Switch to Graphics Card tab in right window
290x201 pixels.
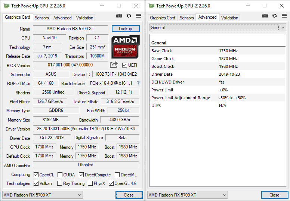click(163, 18)
